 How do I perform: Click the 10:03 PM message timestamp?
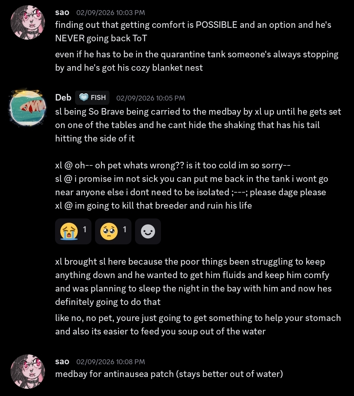click(x=110, y=13)
